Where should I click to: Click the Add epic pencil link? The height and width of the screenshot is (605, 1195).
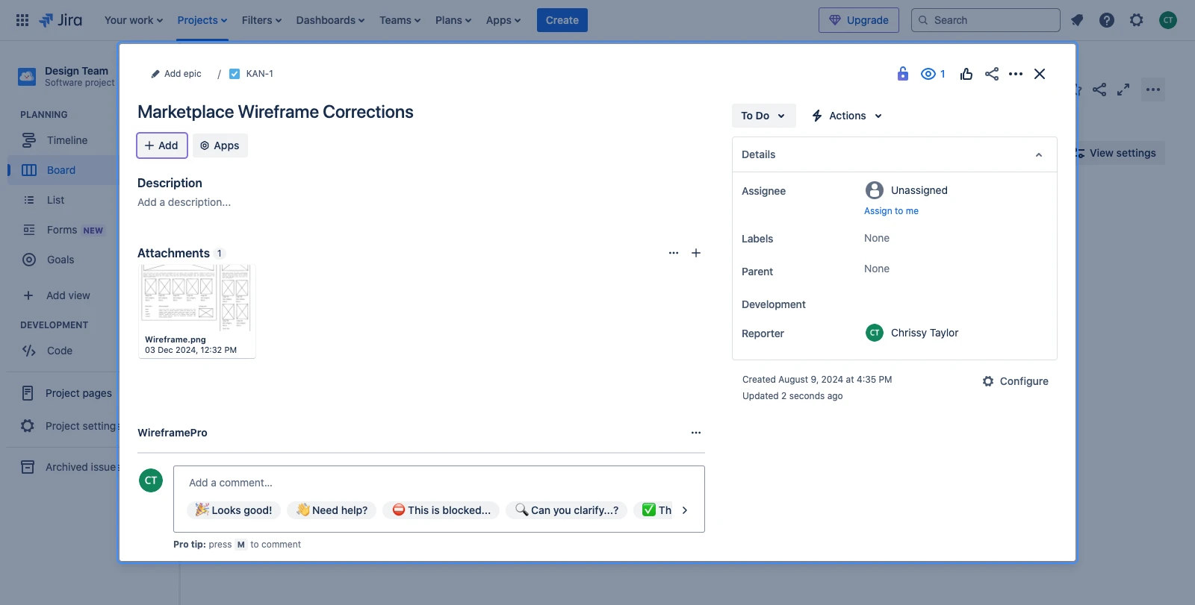coord(176,74)
